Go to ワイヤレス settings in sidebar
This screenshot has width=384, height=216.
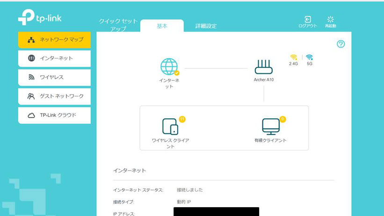coord(54,78)
